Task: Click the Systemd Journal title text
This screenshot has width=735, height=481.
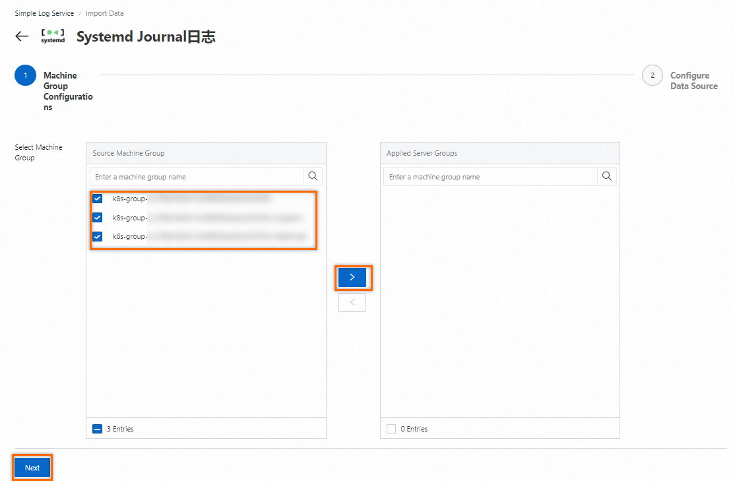Action: (146, 36)
